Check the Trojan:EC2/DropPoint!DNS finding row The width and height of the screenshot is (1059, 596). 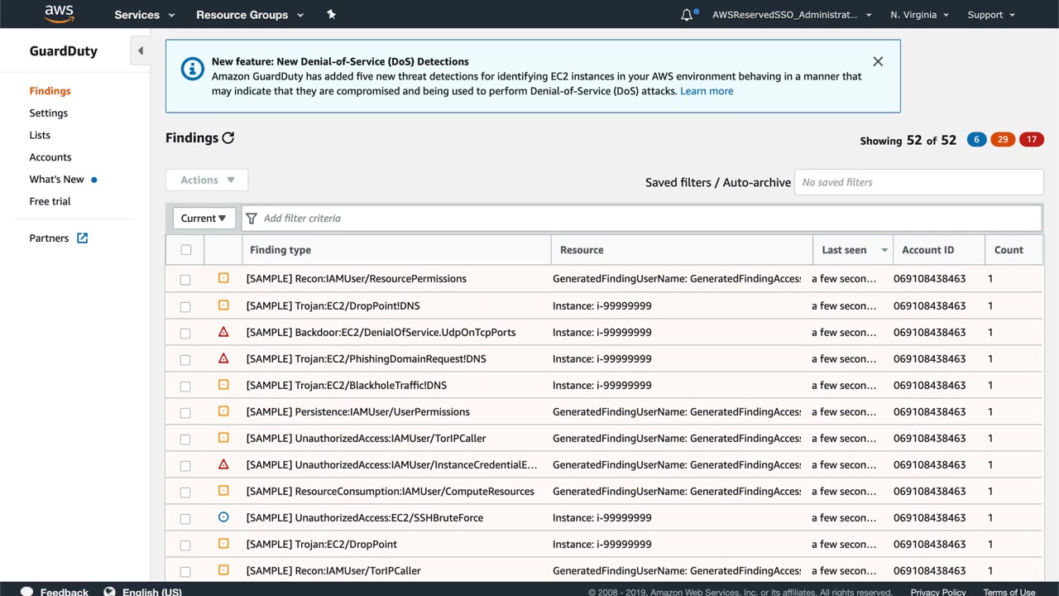coord(185,306)
